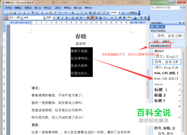This screenshot has height=135, width=187.
Task: Click the Styles and Formatting icon
Action: (6, 18)
